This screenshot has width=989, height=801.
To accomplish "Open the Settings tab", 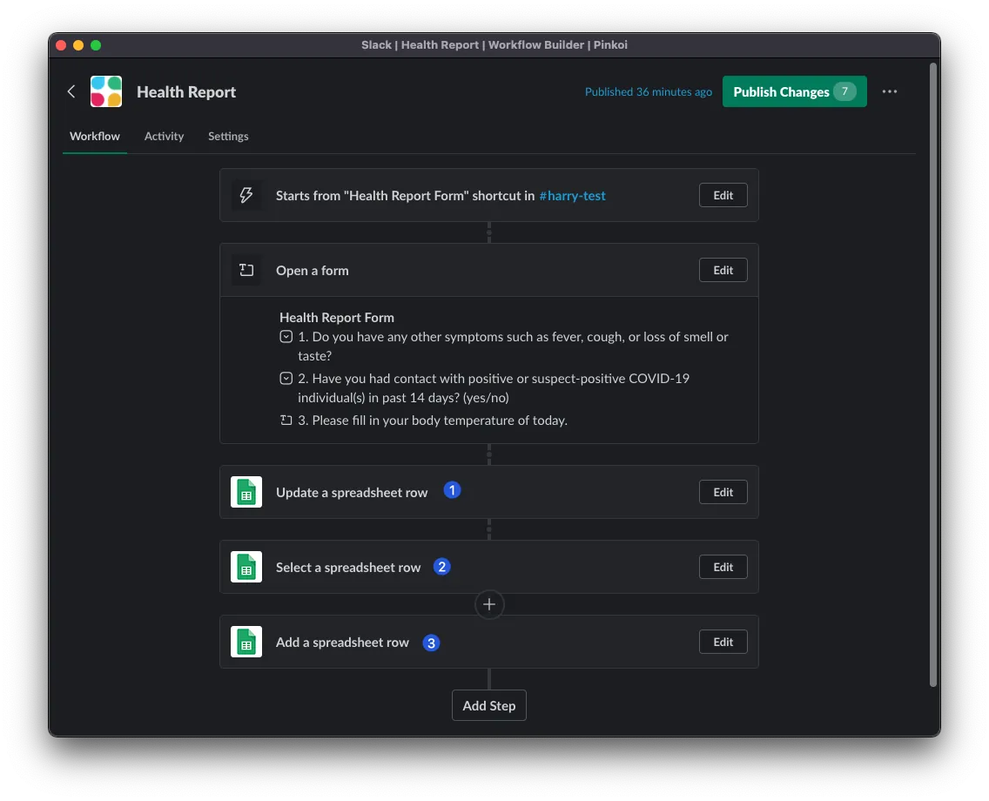I will tap(228, 136).
